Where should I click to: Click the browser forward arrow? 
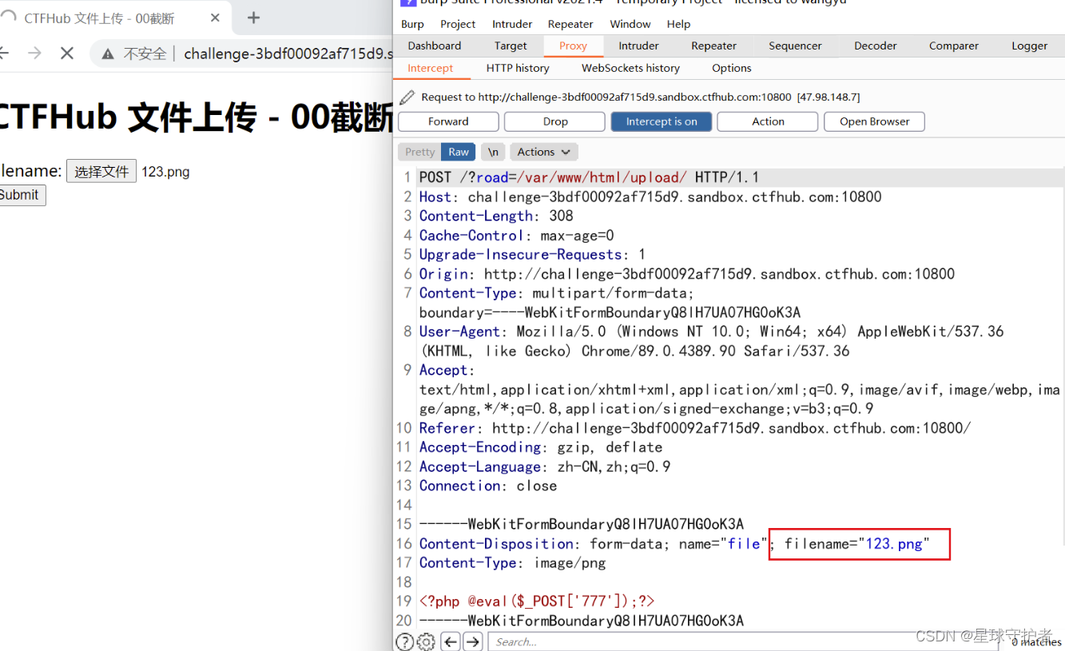tap(34, 54)
